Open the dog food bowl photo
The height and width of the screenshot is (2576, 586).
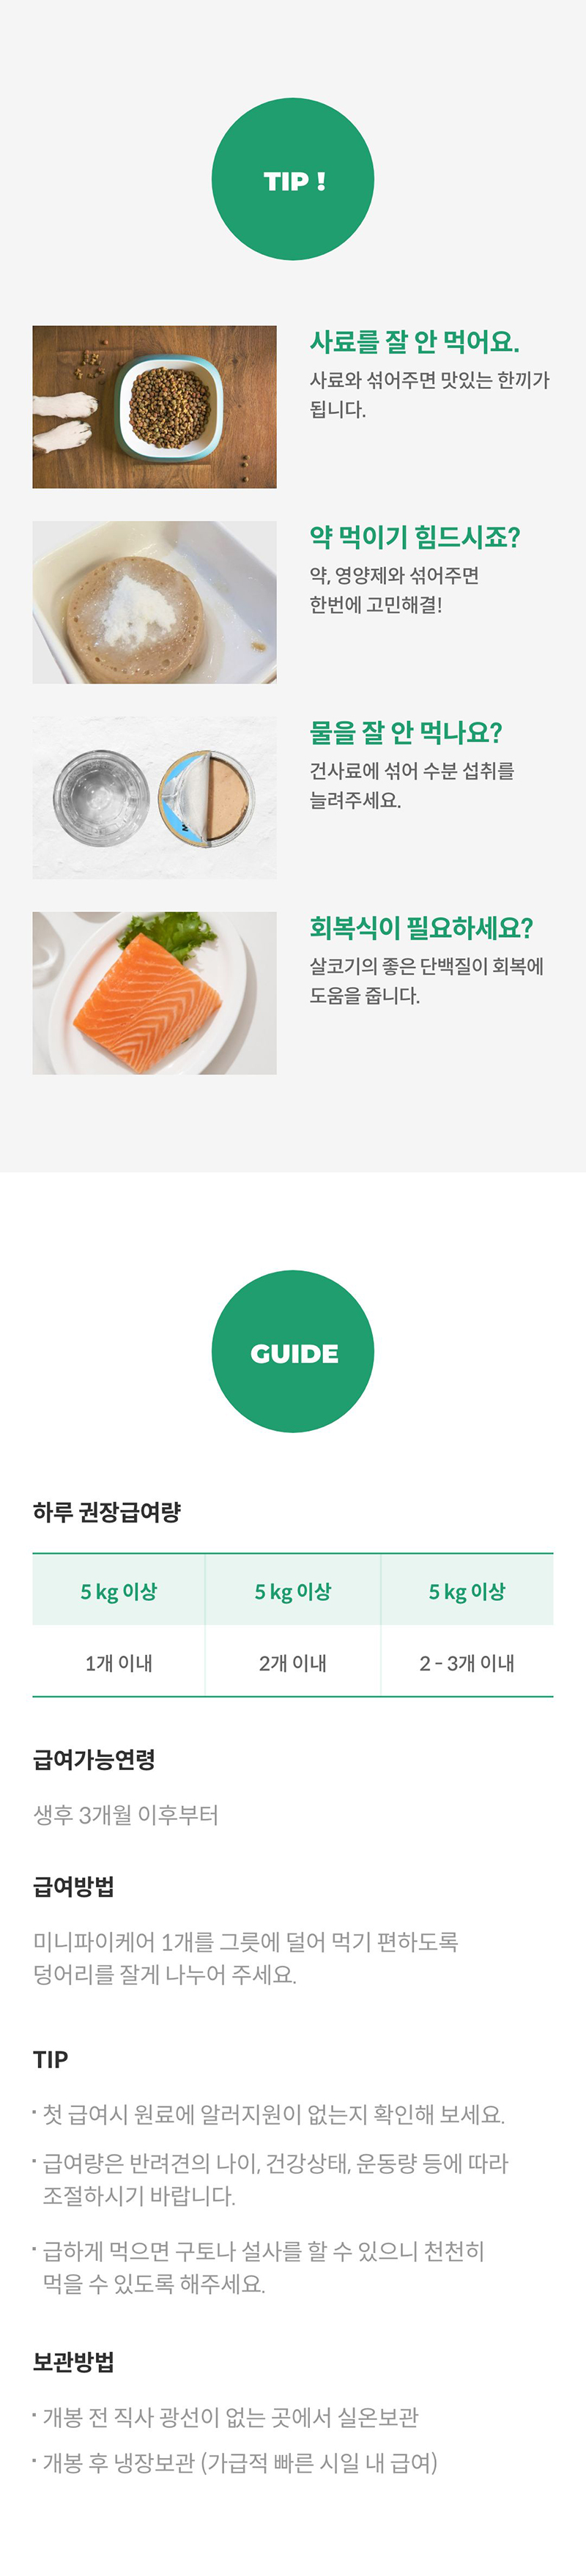[x=154, y=407]
